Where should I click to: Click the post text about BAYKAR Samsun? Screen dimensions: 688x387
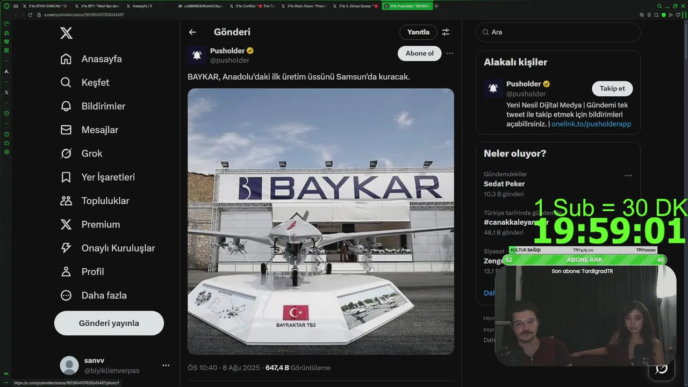point(299,77)
